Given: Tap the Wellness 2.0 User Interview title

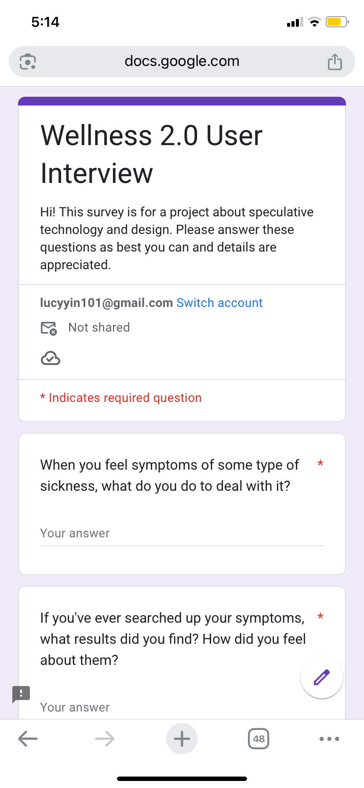Looking at the screenshot, I should [152, 154].
